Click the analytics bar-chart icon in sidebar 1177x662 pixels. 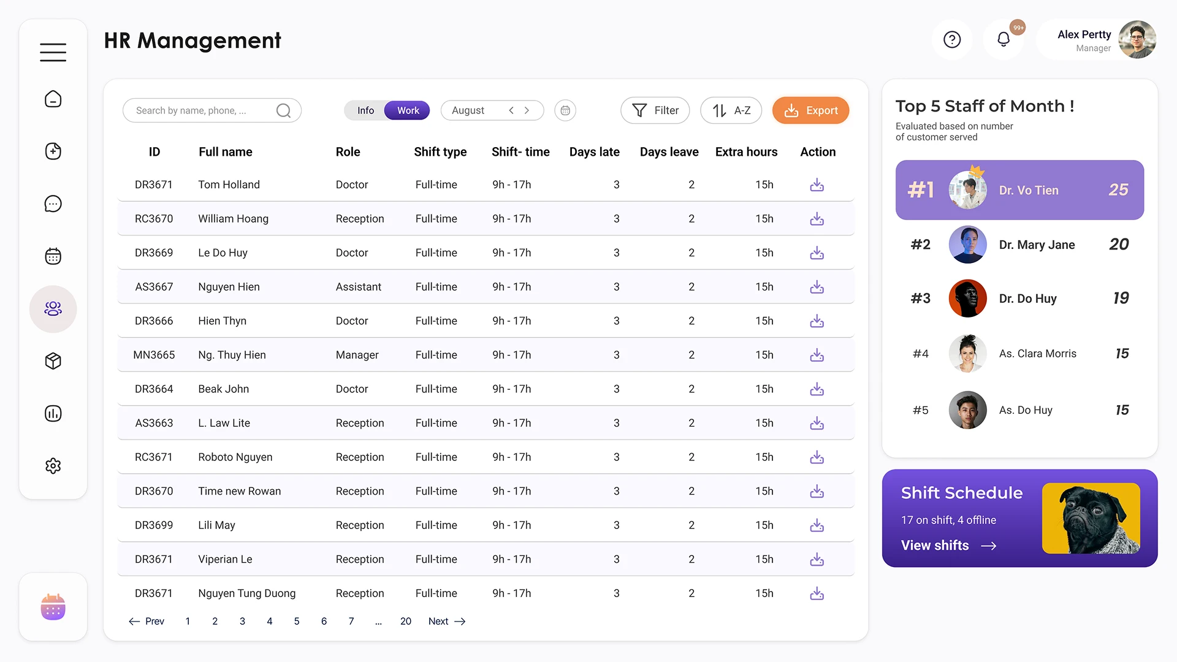pyautogui.click(x=53, y=413)
